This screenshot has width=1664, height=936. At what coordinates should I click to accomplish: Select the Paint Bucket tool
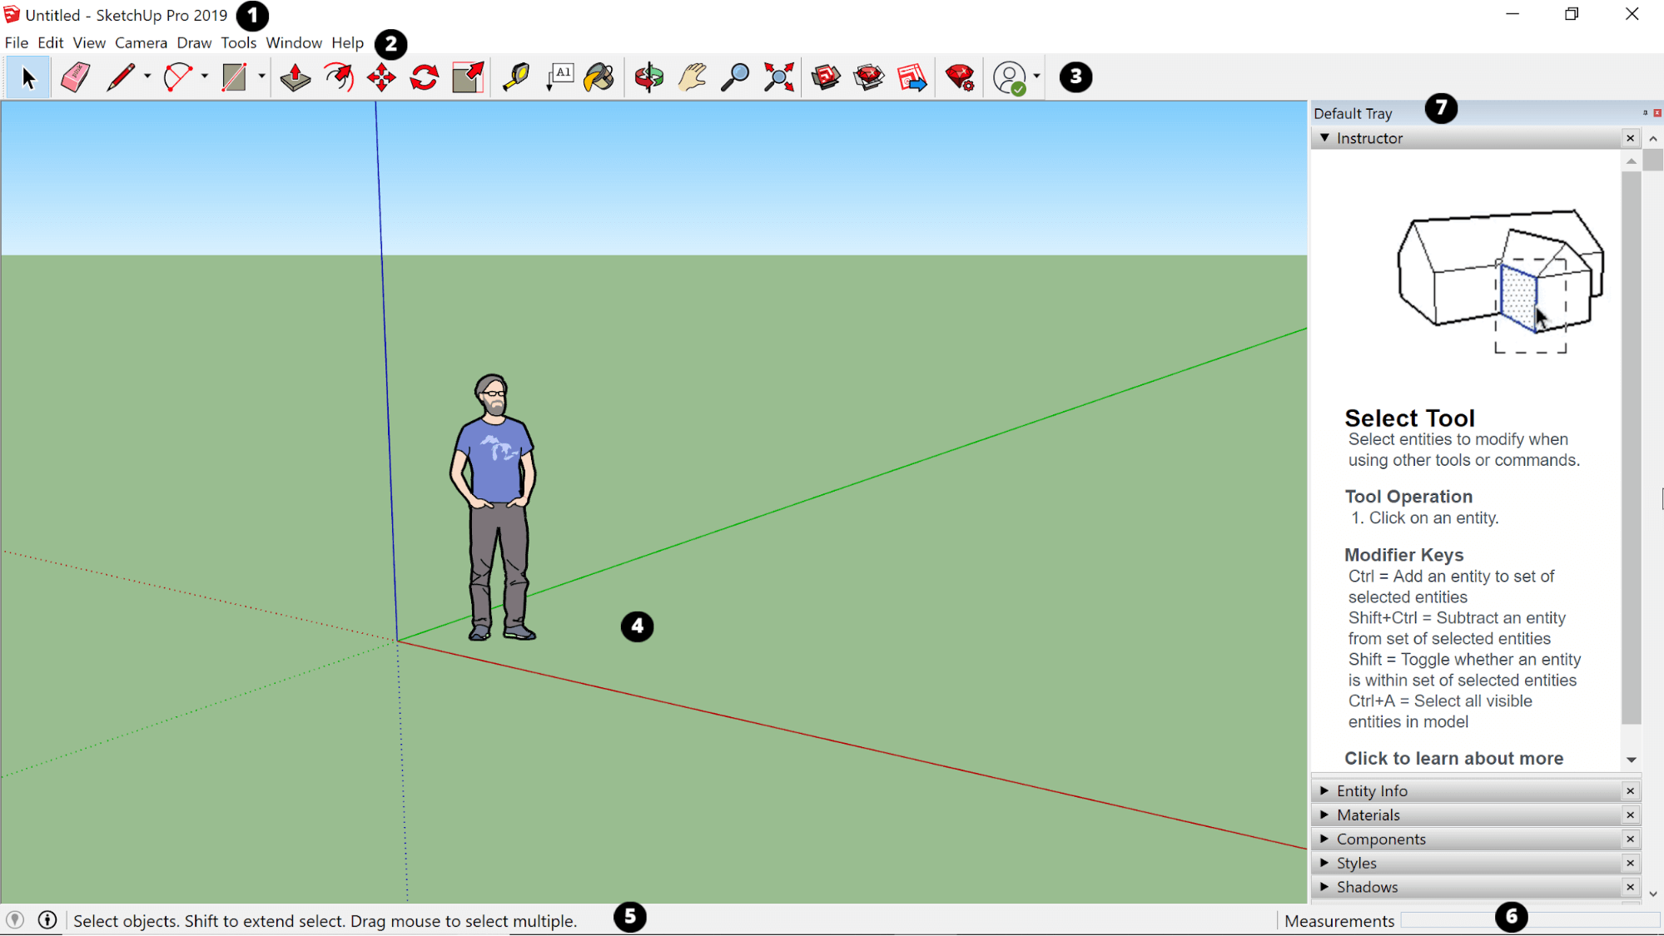pos(599,77)
